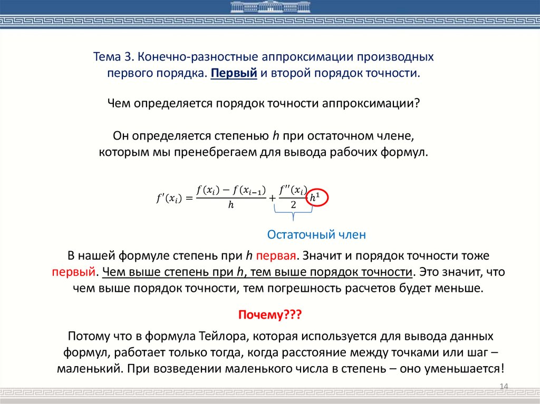Click the fraction f''(x_i) over 2
Viewport: 540px width, 404px height.
tap(293, 197)
